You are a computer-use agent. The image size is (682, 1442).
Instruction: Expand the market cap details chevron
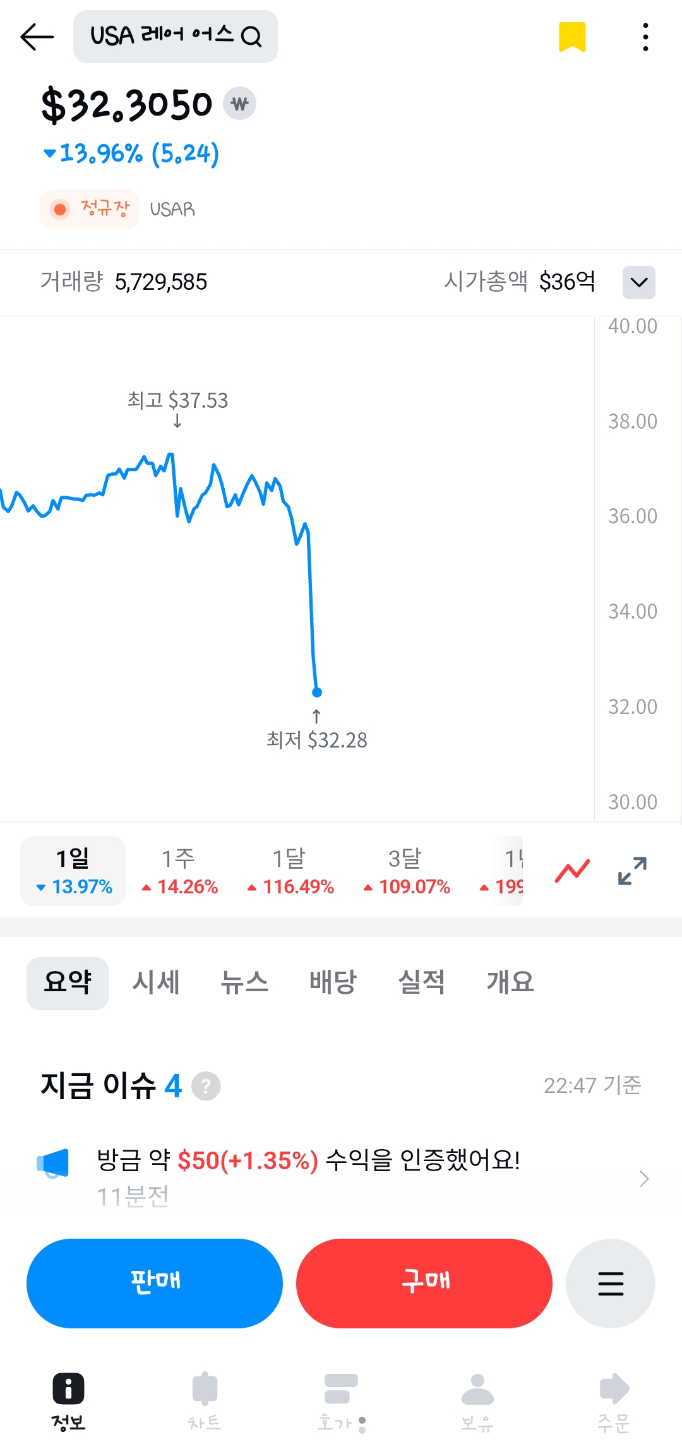pyautogui.click(x=638, y=282)
